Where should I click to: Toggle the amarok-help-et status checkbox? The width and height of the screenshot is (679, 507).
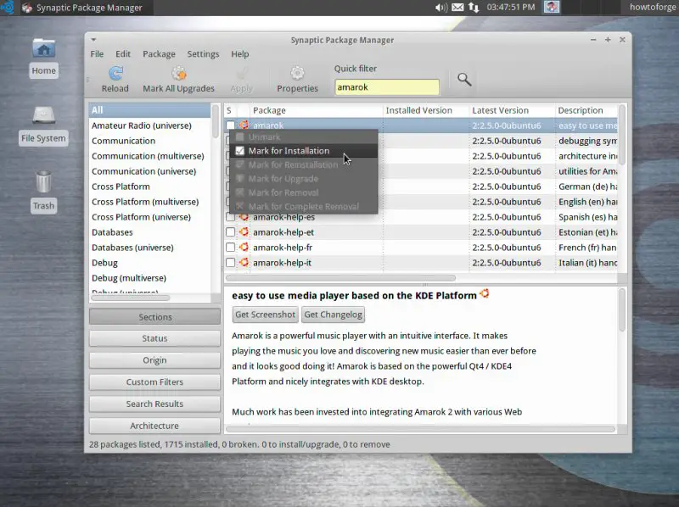point(230,231)
